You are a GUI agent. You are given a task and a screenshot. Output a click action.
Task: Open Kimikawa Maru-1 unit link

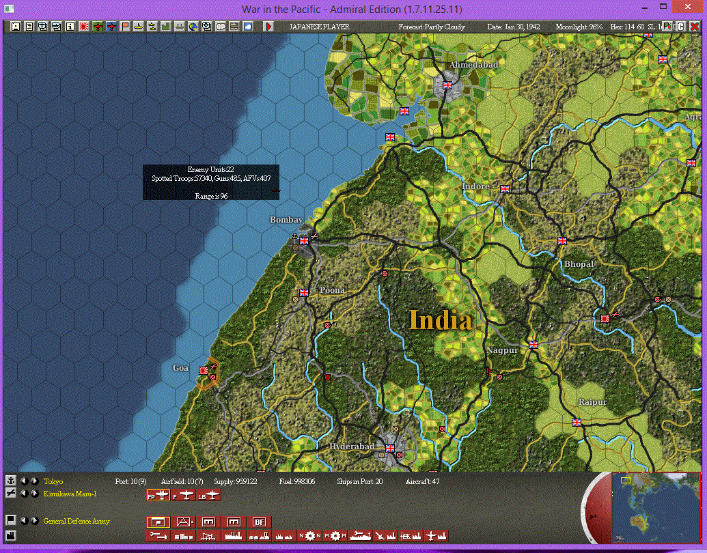(x=70, y=494)
